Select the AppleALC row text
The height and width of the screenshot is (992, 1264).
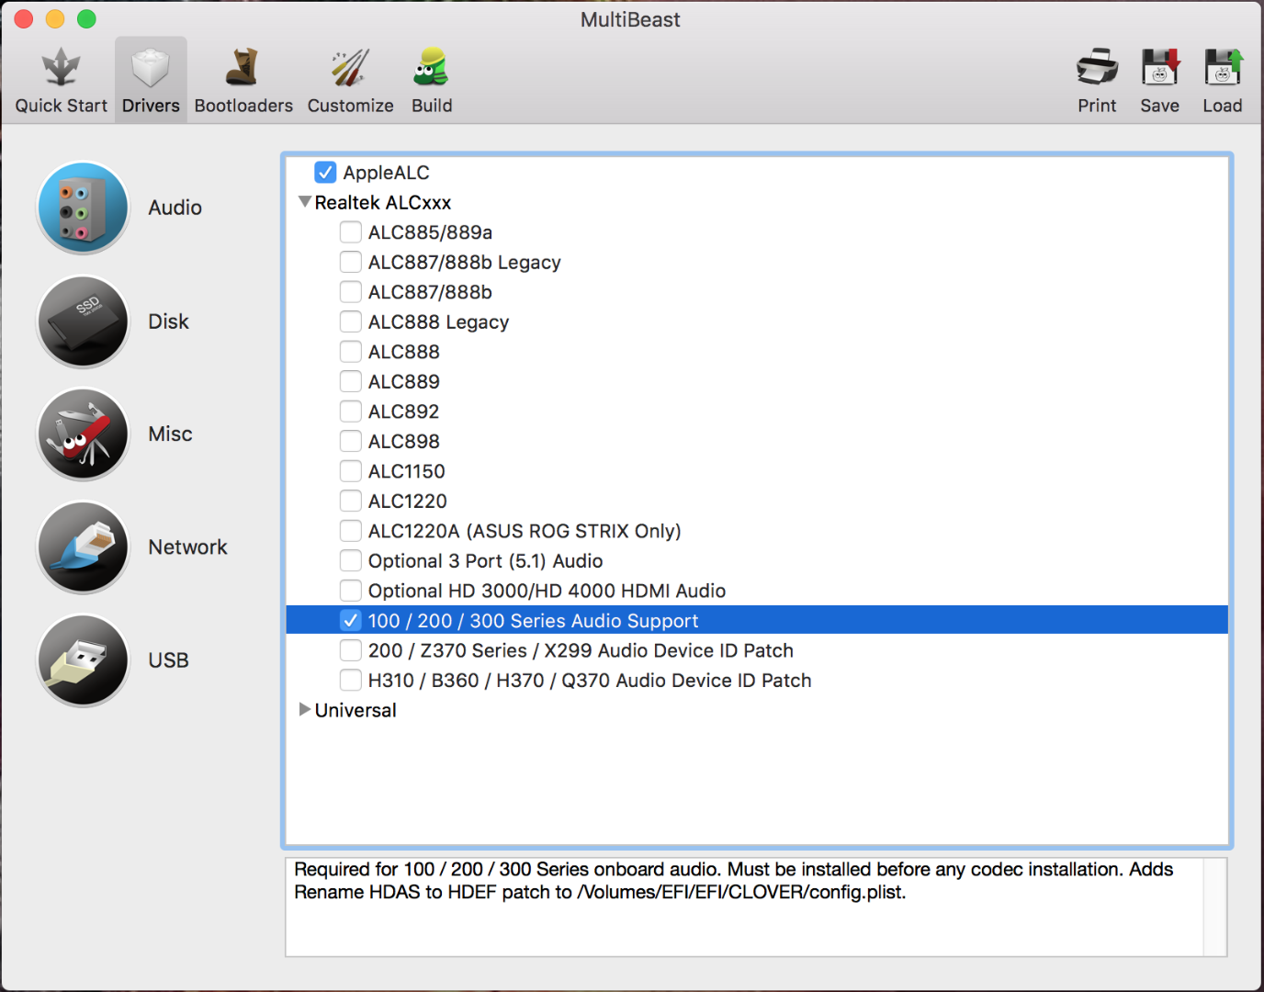click(386, 173)
